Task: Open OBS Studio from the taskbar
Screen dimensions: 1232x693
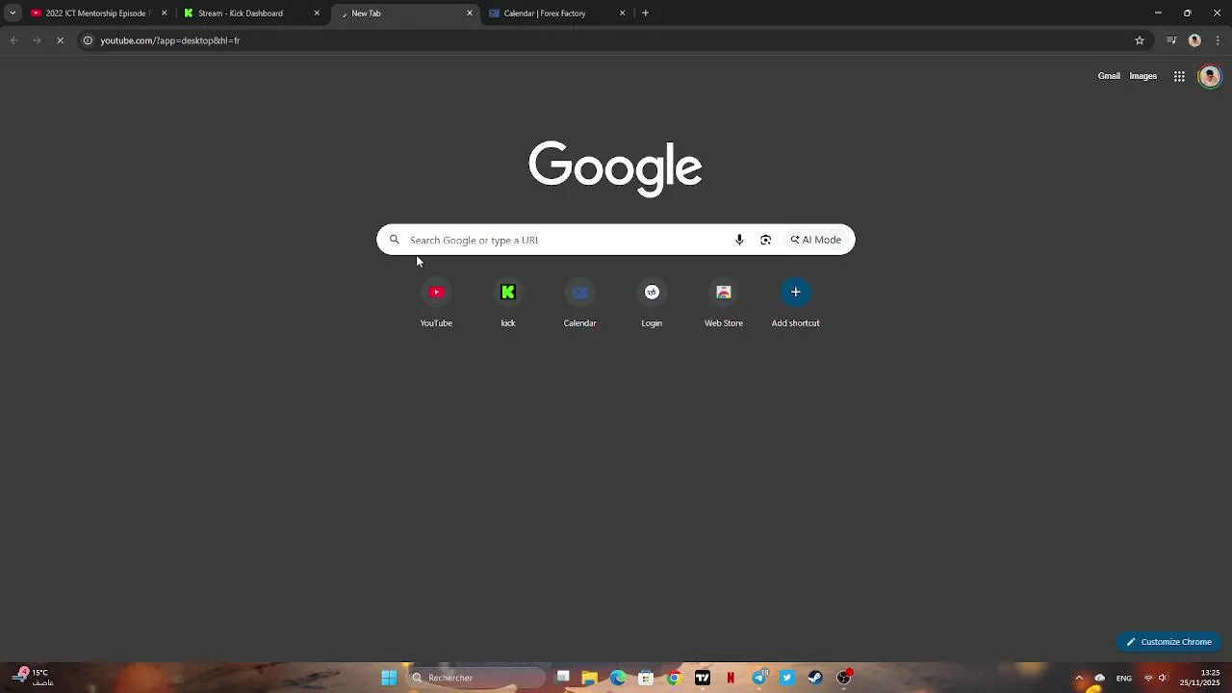Action: [844, 678]
